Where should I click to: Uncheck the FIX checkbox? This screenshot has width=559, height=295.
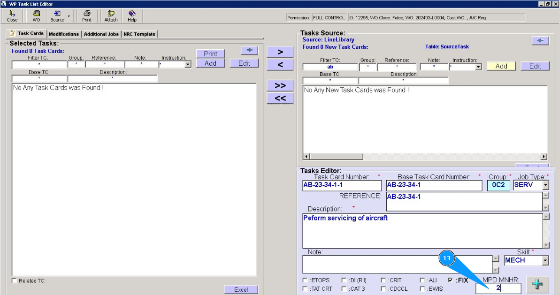click(x=451, y=280)
